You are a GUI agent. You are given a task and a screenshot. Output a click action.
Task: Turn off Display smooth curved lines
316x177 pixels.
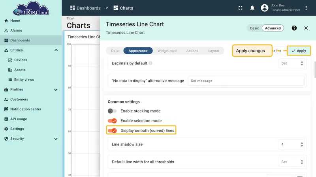point(112,131)
